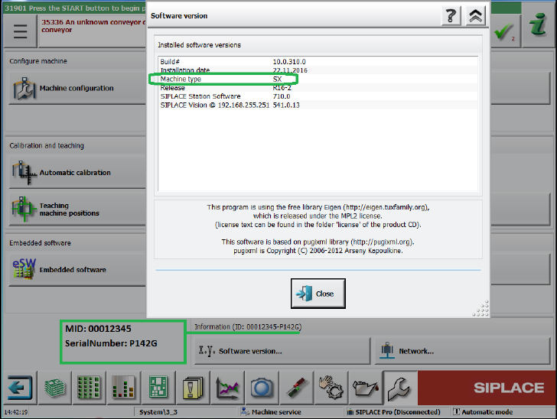557x419 pixels.
Task: Open Embedded software
Action: click(77, 270)
